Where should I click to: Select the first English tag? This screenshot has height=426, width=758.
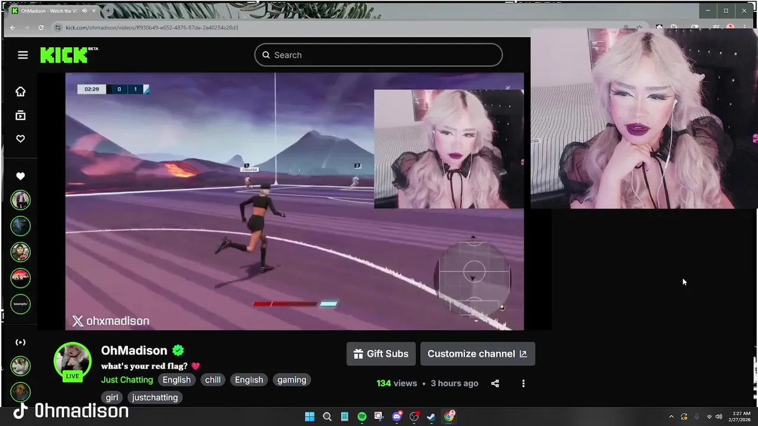click(176, 380)
